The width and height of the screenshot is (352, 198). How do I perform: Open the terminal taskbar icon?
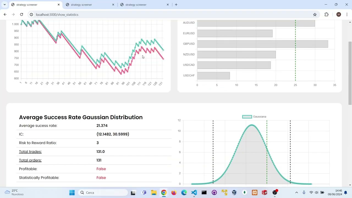click(204, 193)
